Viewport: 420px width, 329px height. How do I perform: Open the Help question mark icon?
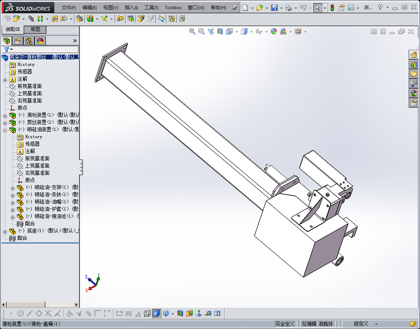(x=380, y=8)
